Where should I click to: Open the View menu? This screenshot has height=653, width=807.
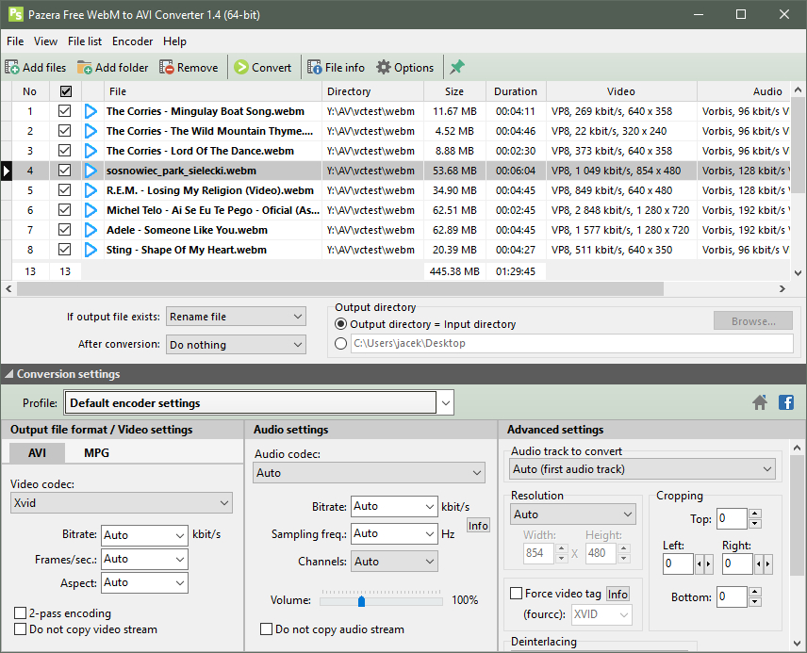(x=46, y=41)
